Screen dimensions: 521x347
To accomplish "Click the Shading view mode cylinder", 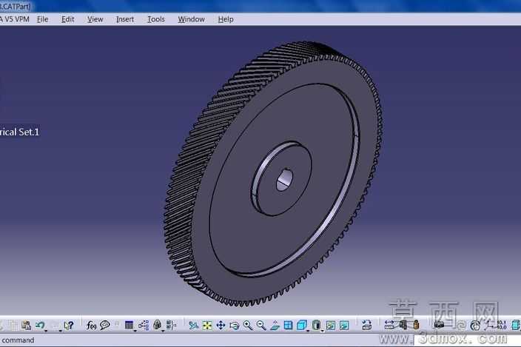I will coord(316,325).
